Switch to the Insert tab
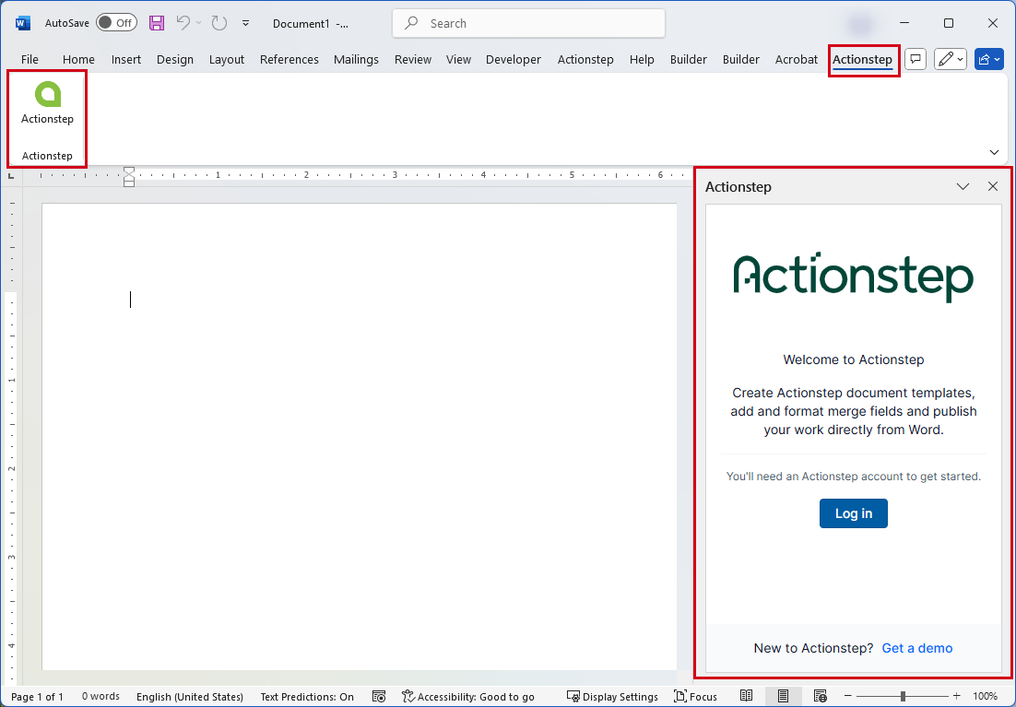This screenshot has height=707, width=1016. [125, 59]
